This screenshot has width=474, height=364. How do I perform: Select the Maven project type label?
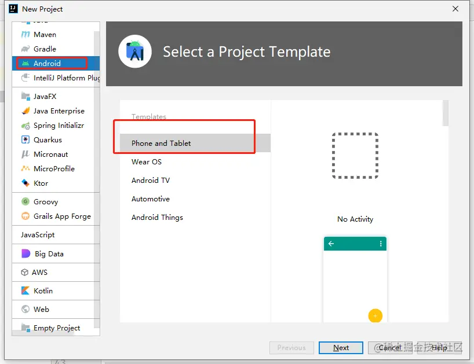(45, 34)
